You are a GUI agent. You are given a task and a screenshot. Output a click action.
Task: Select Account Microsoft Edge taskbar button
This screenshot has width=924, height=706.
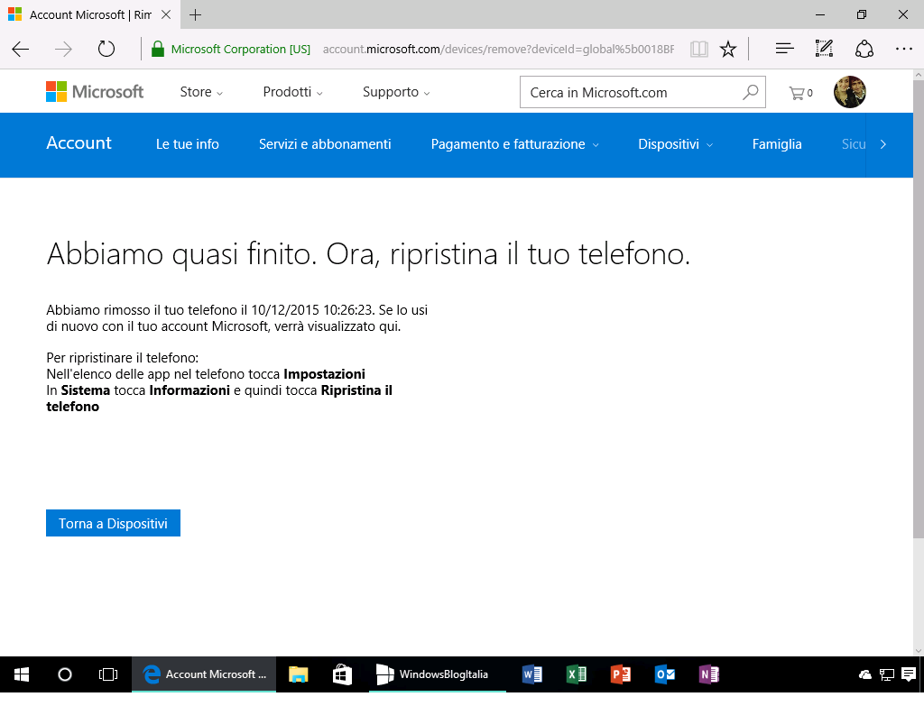tap(204, 674)
